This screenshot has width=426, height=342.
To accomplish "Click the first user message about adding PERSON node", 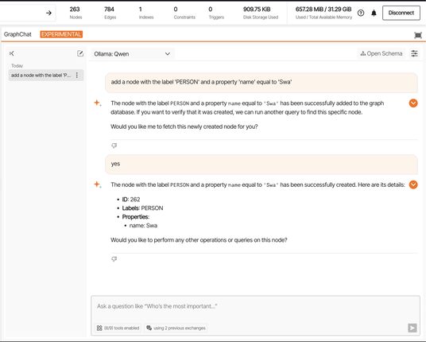I will click(x=261, y=83).
